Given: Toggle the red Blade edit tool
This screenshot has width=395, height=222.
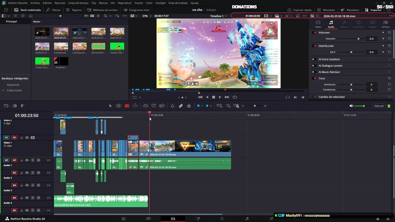Looking at the screenshot, I should coord(127,106).
